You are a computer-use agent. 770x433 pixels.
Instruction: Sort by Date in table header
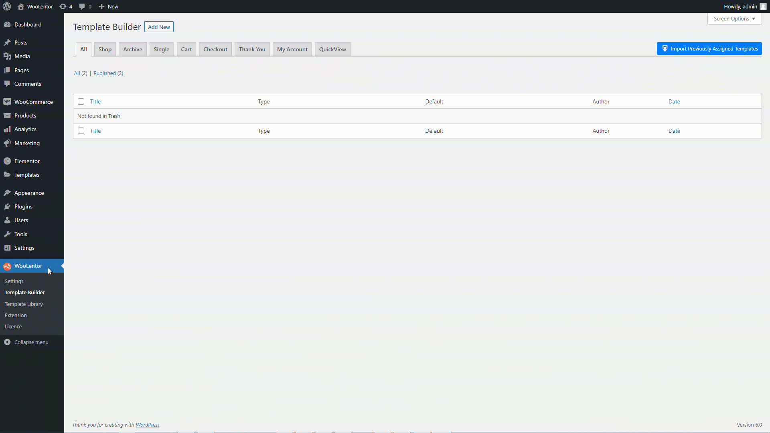pyautogui.click(x=674, y=101)
